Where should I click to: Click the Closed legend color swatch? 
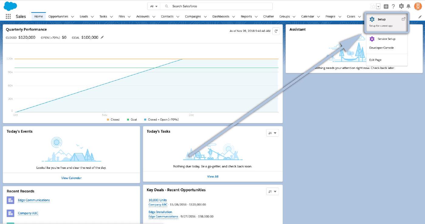pos(108,120)
